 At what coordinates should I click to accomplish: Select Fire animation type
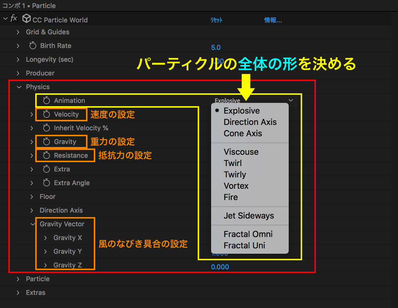pyautogui.click(x=250, y=197)
